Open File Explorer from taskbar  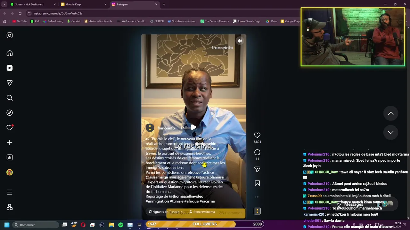(x=111, y=225)
